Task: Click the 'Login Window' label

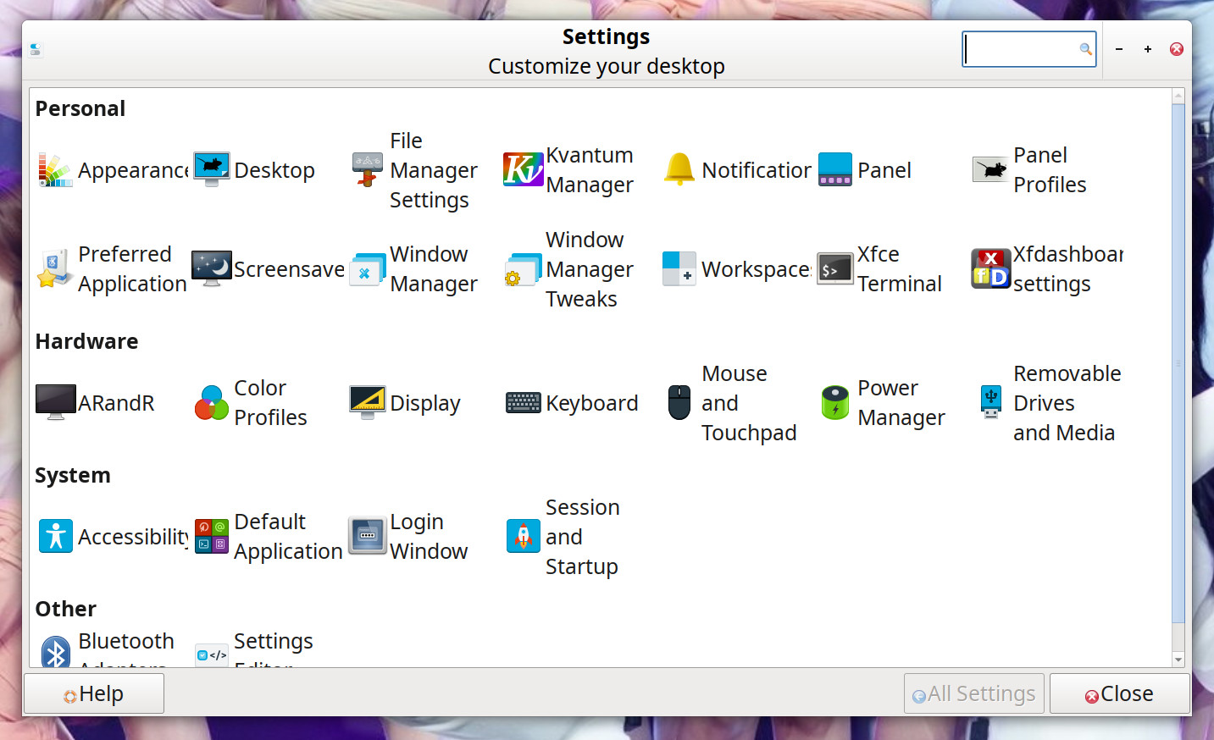Action: point(429,537)
